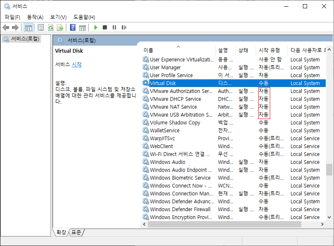This screenshot has height=246, width=334.
Task: Open the Help toolbar icon
Action: click(73, 27)
